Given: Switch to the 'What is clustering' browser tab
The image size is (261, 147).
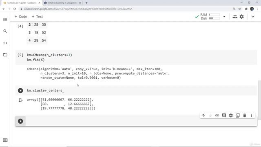Looking at the screenshot, I should tap(62, 3).
